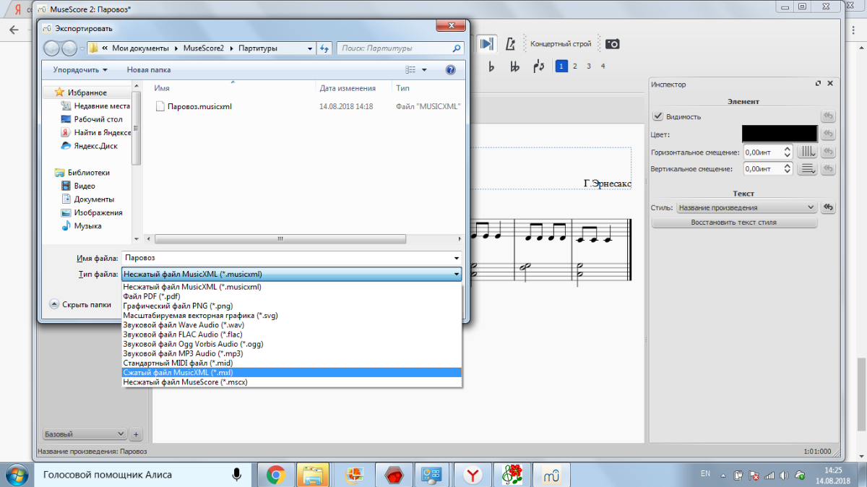
Task: Reset vertical offset to default
Action: coord(829,169)
